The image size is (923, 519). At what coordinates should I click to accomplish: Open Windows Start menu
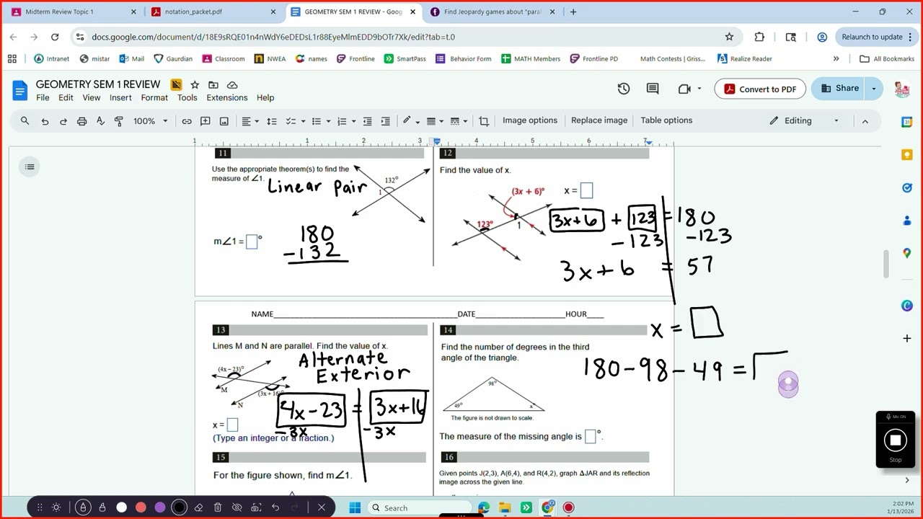pos(355,507)
